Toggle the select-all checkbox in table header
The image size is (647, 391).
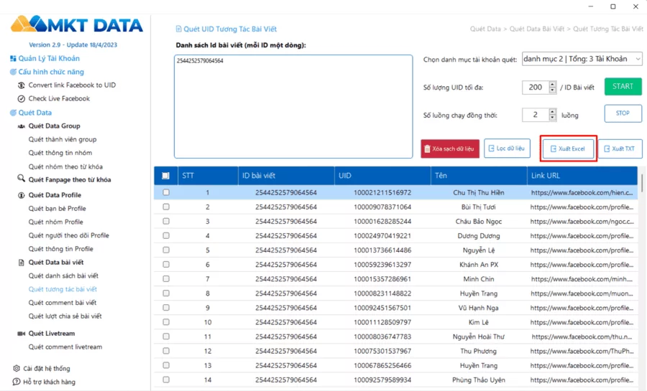point(166,176)
